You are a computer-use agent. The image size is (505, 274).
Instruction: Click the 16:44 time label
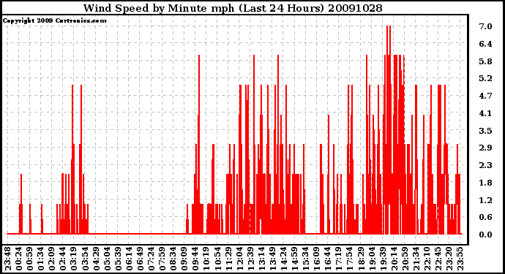click(x=328, y=259)
